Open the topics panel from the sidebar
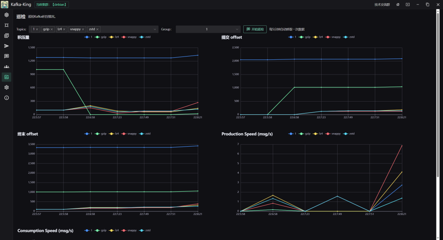This screenshot has width=443, height=240. [x=6, y=35]
